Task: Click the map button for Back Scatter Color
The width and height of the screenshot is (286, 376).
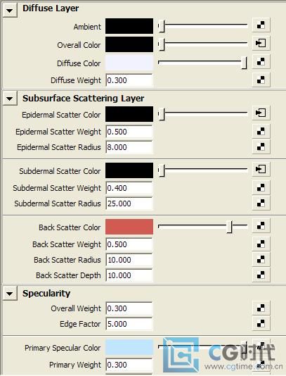Action: click(261, 225)
